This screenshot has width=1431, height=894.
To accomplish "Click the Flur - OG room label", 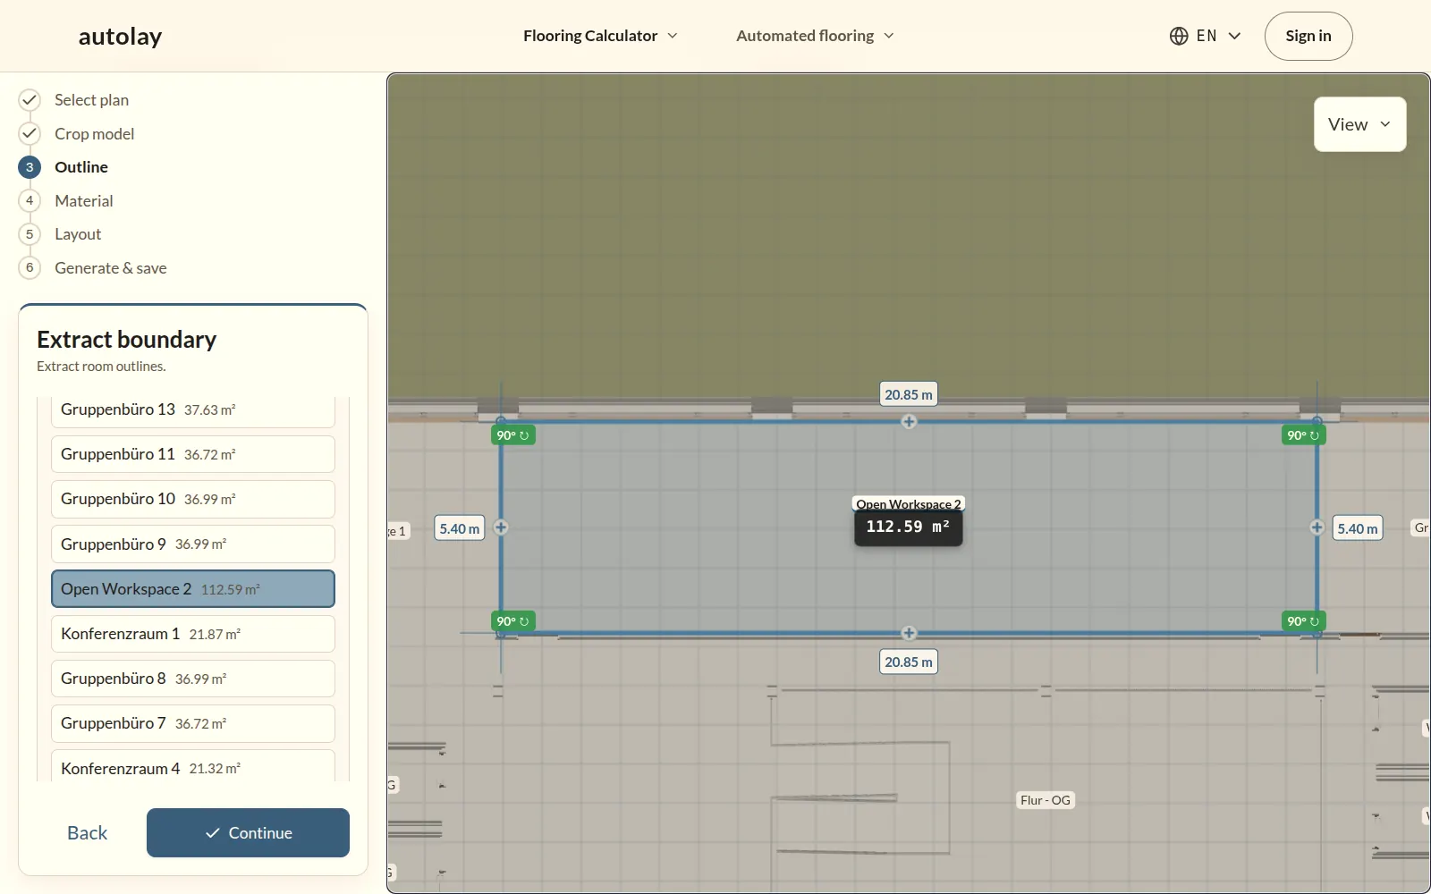I will pos(1046,800).
